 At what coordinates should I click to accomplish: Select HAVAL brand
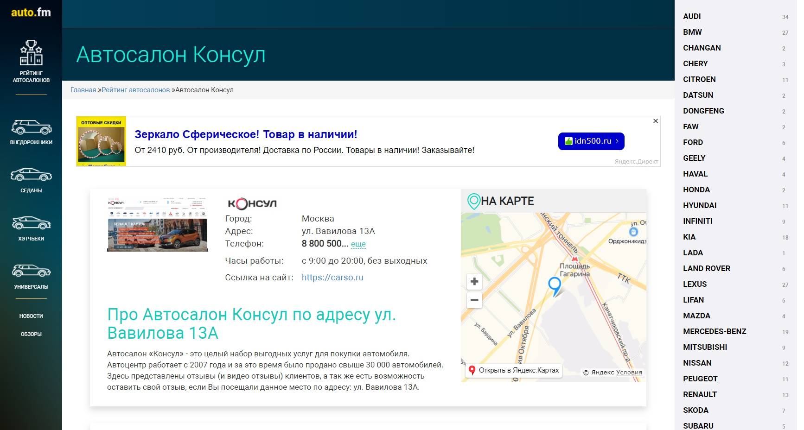[x=696, y=174]
